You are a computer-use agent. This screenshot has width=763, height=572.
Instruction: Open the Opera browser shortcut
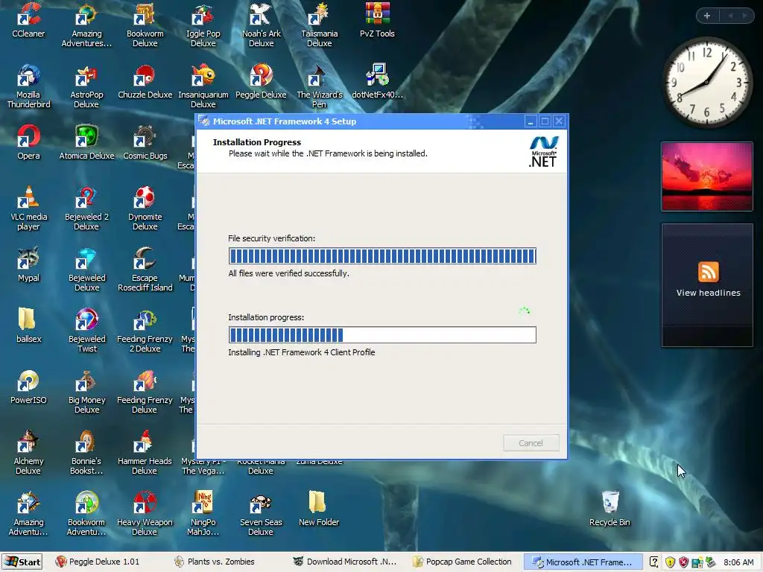(x=28, y=137)
